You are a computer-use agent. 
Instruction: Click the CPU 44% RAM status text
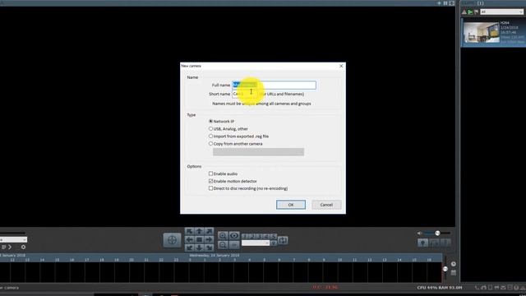(440, 288)
